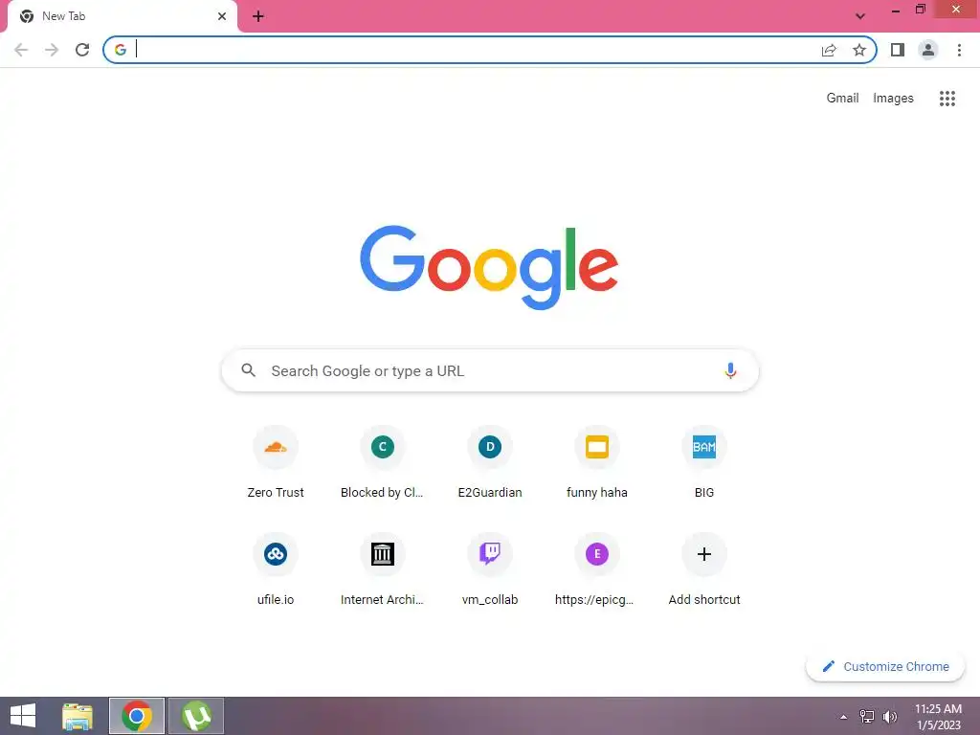Open the Gmail link
980x735 pixels.
842,99
